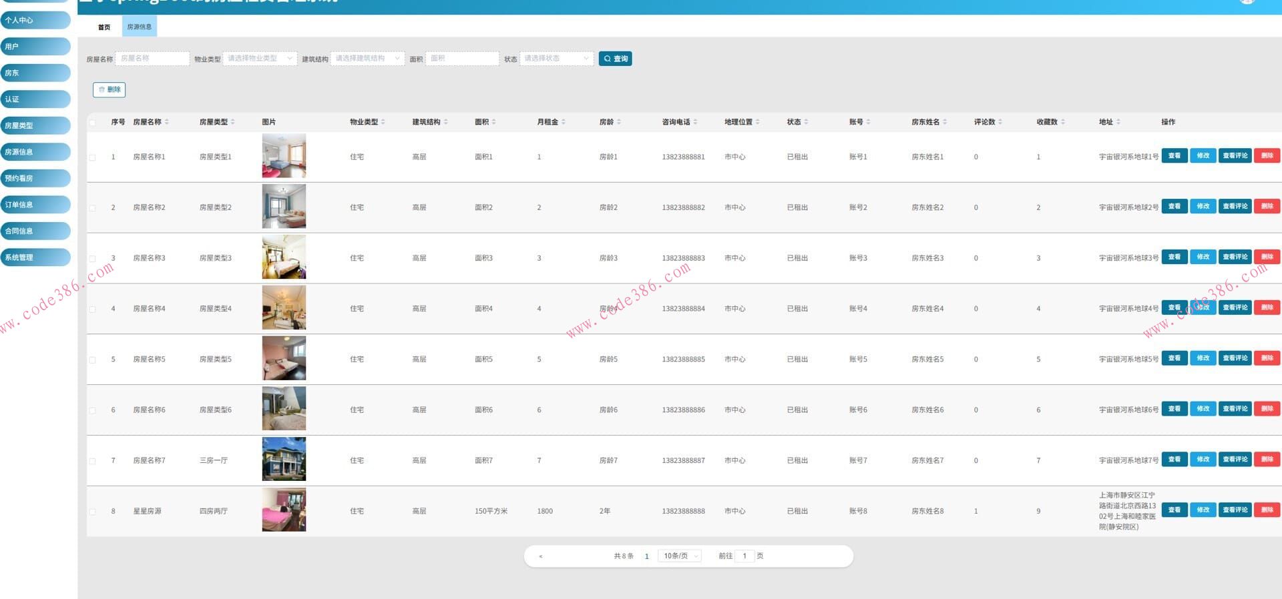
Task: Open the 状态 status dropdown
Action: click(x=556, y=59)
